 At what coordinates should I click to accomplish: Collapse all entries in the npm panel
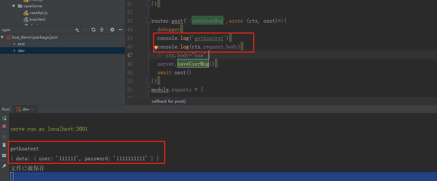[102, 30]
